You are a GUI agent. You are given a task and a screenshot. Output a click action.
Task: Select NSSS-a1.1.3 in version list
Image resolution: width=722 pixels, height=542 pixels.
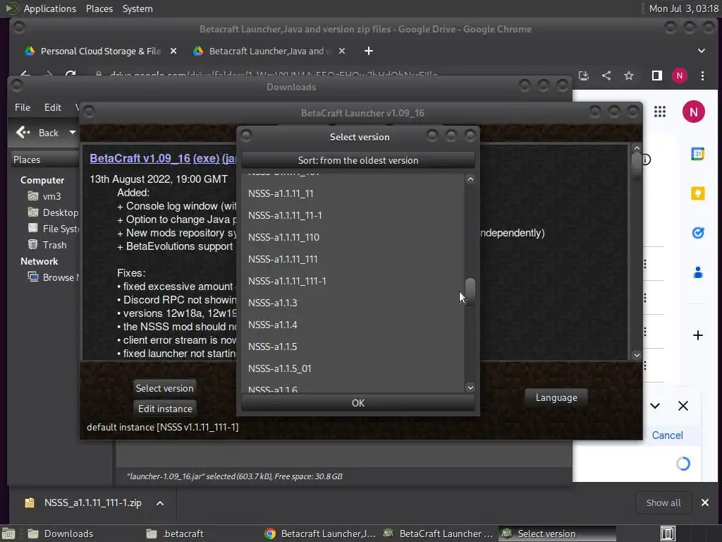[x=353, y=303]
